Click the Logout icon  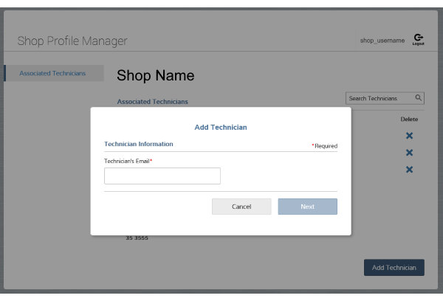click(x=419, y=39)
